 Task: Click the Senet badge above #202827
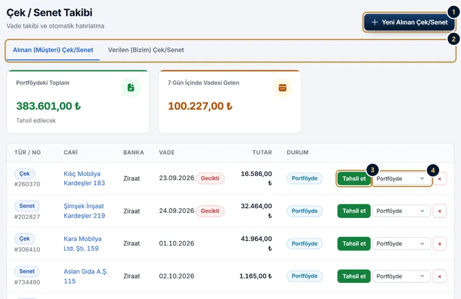click(27, 206)
